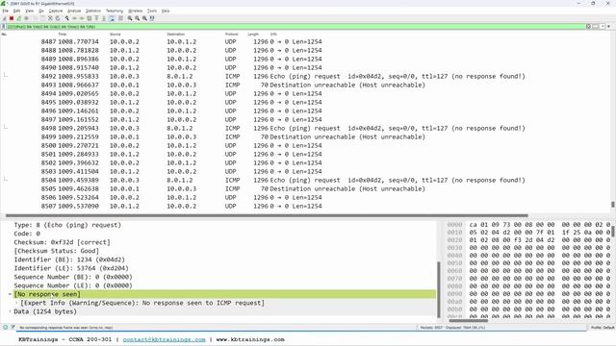The width and height of the screenshot is (616, 346).
Task: Open expert information from status bar icon
Action: (5, 327)
